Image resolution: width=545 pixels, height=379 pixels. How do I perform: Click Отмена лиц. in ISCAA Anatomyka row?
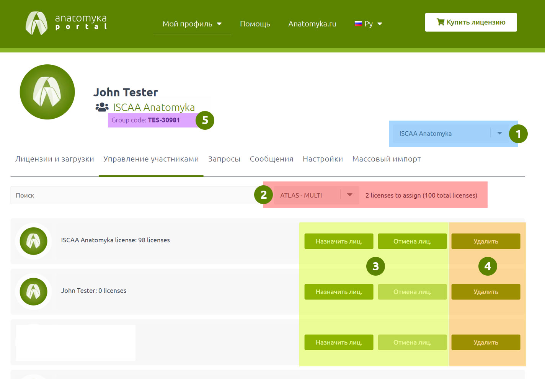pyautogui.click(x=412, y=241)
